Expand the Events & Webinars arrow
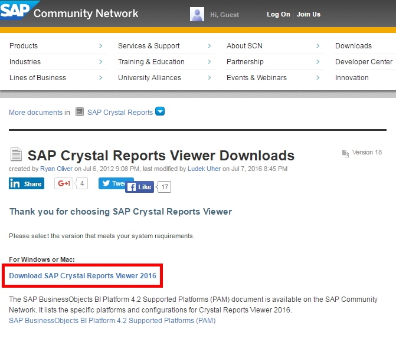This screenshot has width=396, height=339. point(318,78)
